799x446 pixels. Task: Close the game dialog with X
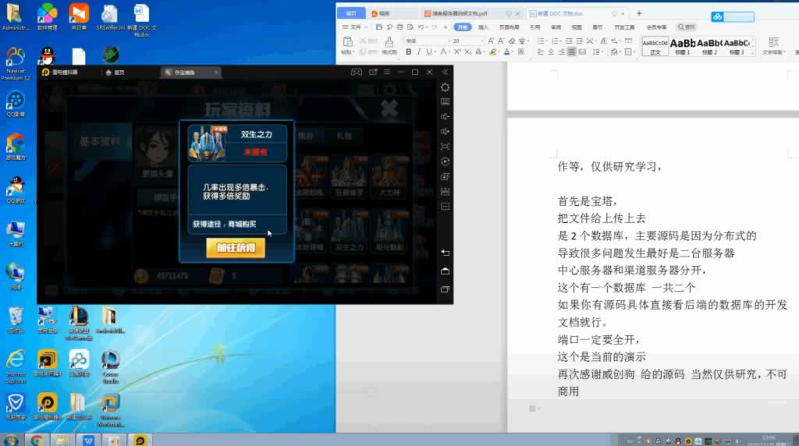[x=389, y=109]
